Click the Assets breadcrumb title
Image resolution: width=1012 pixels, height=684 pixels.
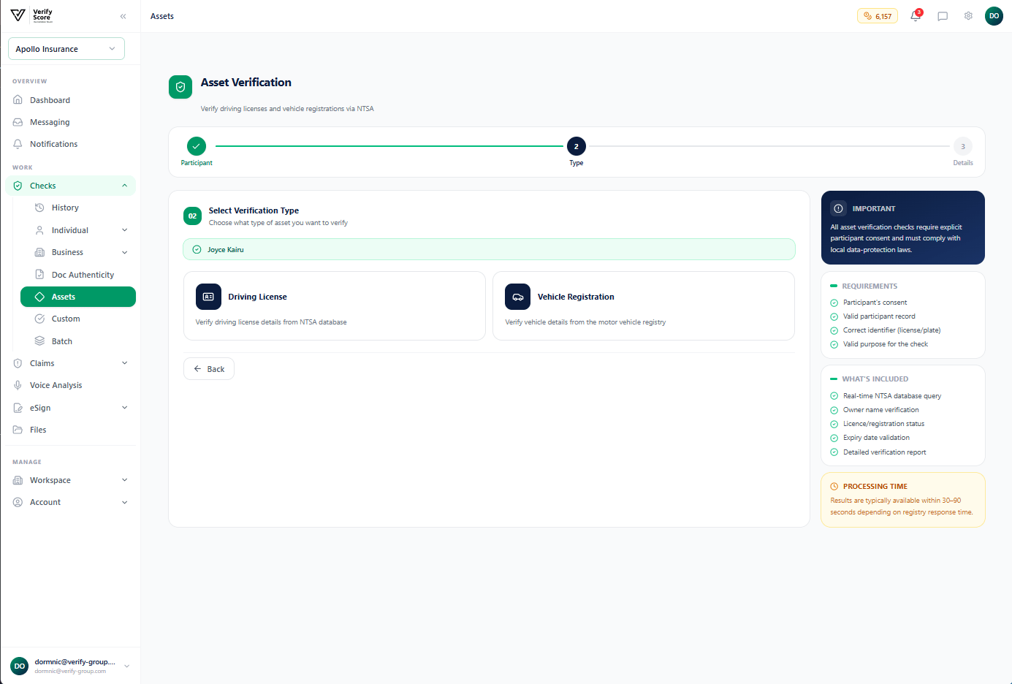(162, 16)
